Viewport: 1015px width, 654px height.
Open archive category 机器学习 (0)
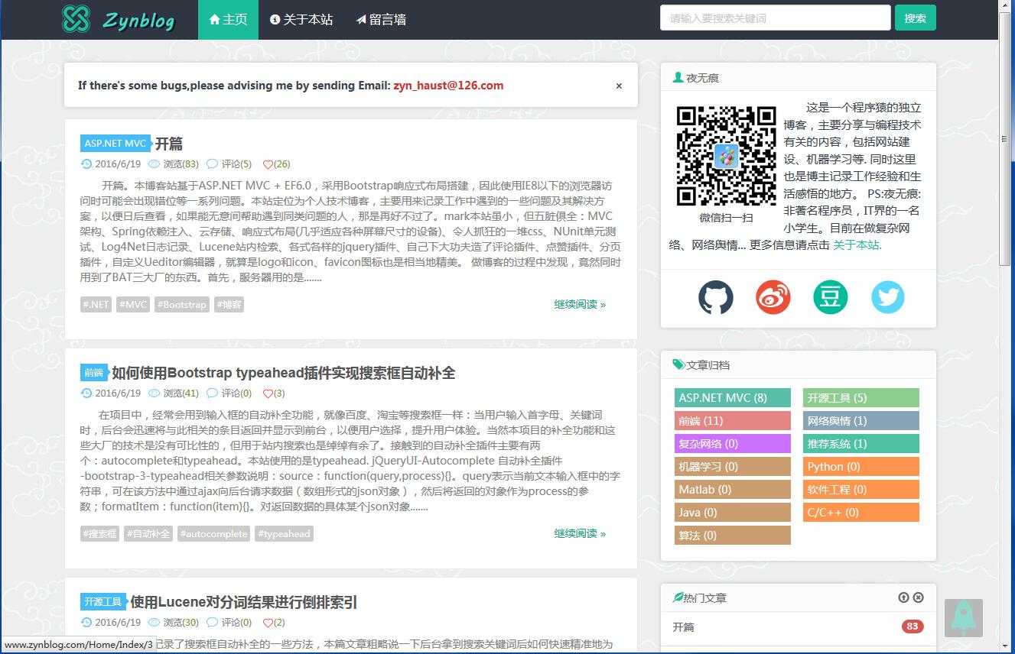point(732,467)
